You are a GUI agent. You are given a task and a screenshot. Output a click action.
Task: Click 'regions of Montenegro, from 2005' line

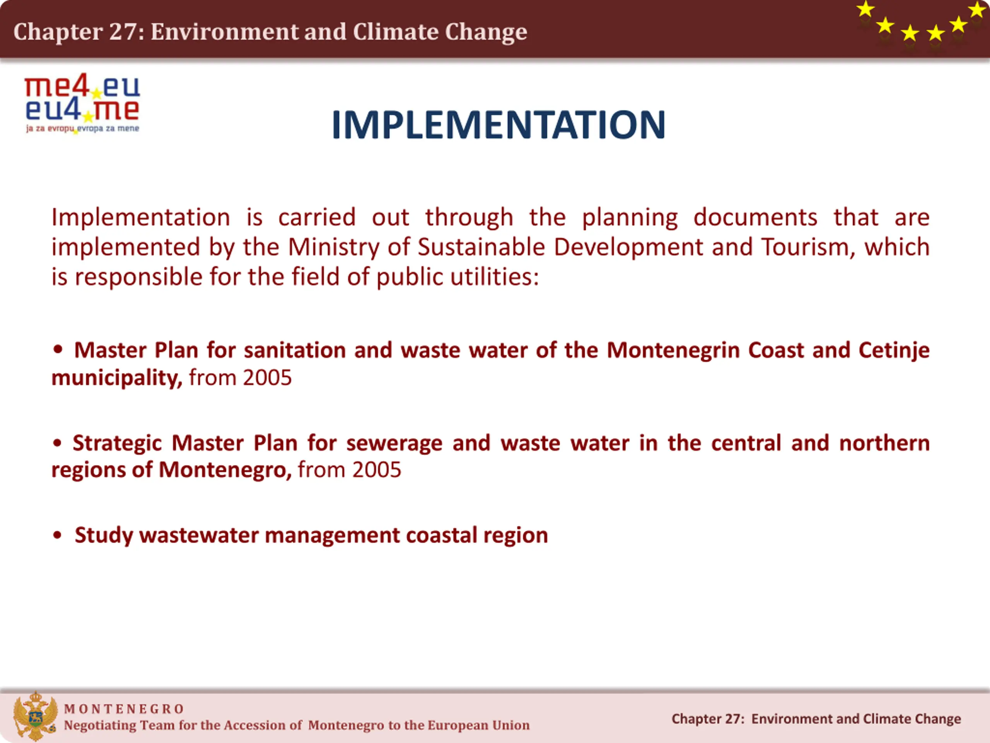pos(226,470)
